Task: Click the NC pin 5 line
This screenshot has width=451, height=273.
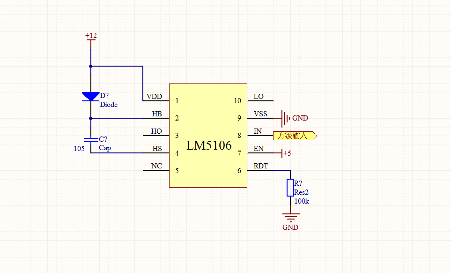Action: click(156, 170)
